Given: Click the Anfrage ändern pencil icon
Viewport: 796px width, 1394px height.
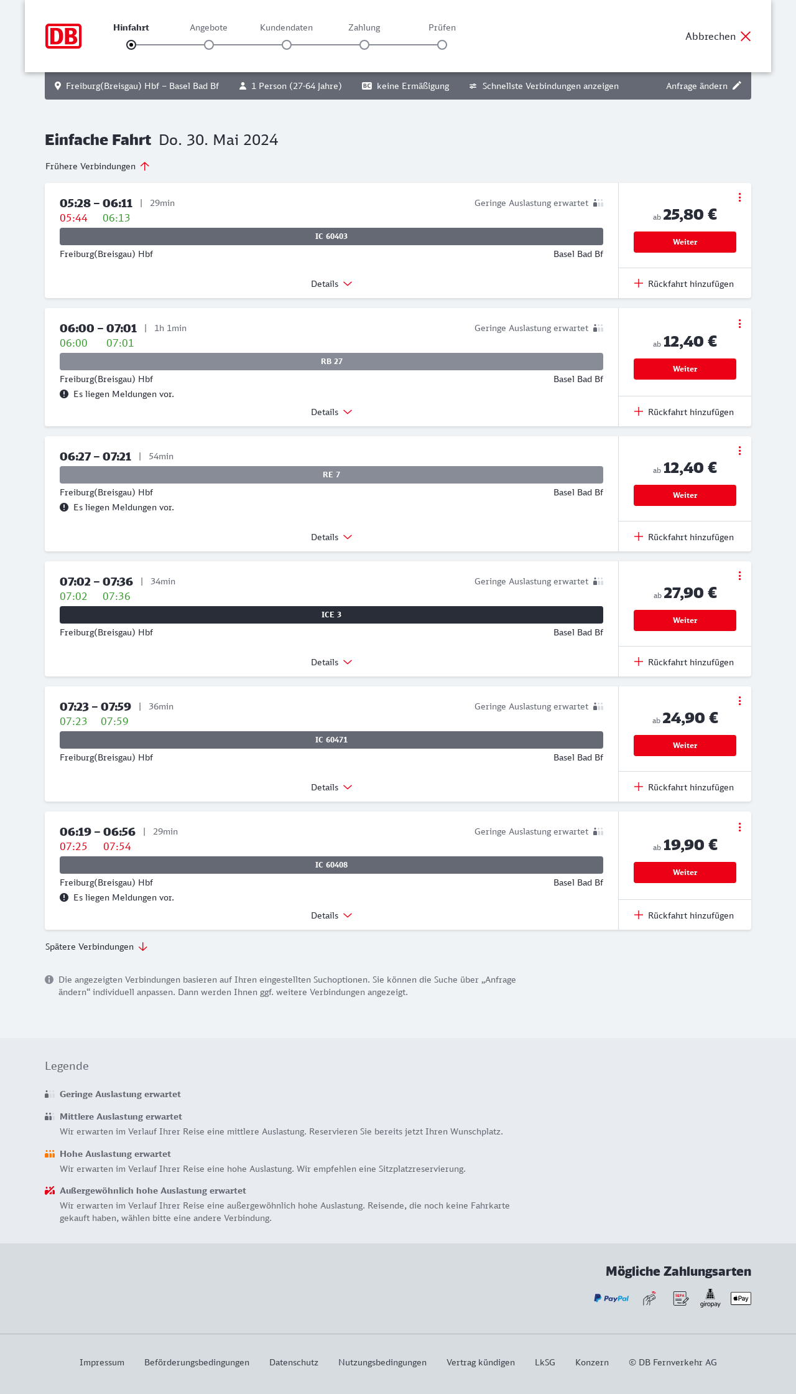Looking at the screenshot, I should point(737,86).
